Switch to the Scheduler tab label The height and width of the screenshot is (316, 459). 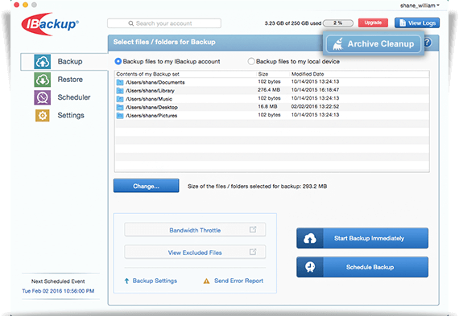pos(74,97)
